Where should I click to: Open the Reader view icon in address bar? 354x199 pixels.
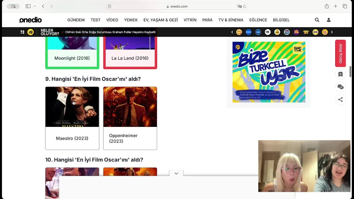coord(110,6)
